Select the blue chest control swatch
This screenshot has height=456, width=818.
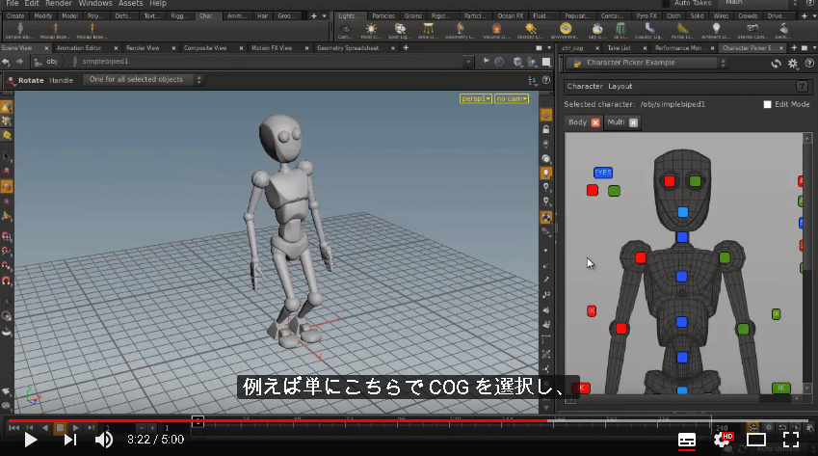coord(681,277)
